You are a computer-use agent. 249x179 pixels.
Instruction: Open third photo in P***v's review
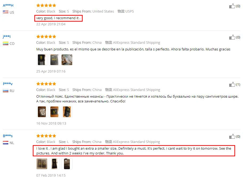point(67,112)
